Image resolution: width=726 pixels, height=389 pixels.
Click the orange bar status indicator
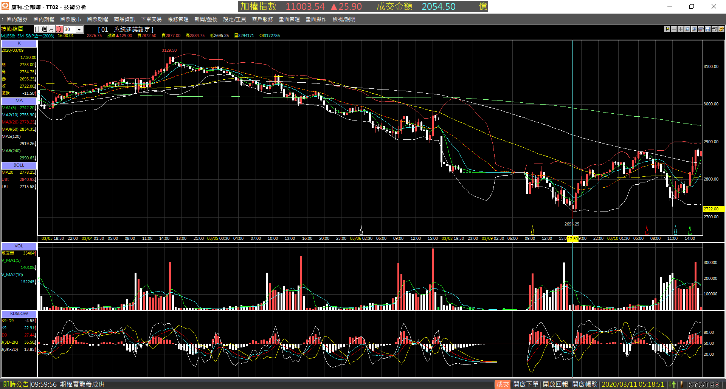pos(682,384)
